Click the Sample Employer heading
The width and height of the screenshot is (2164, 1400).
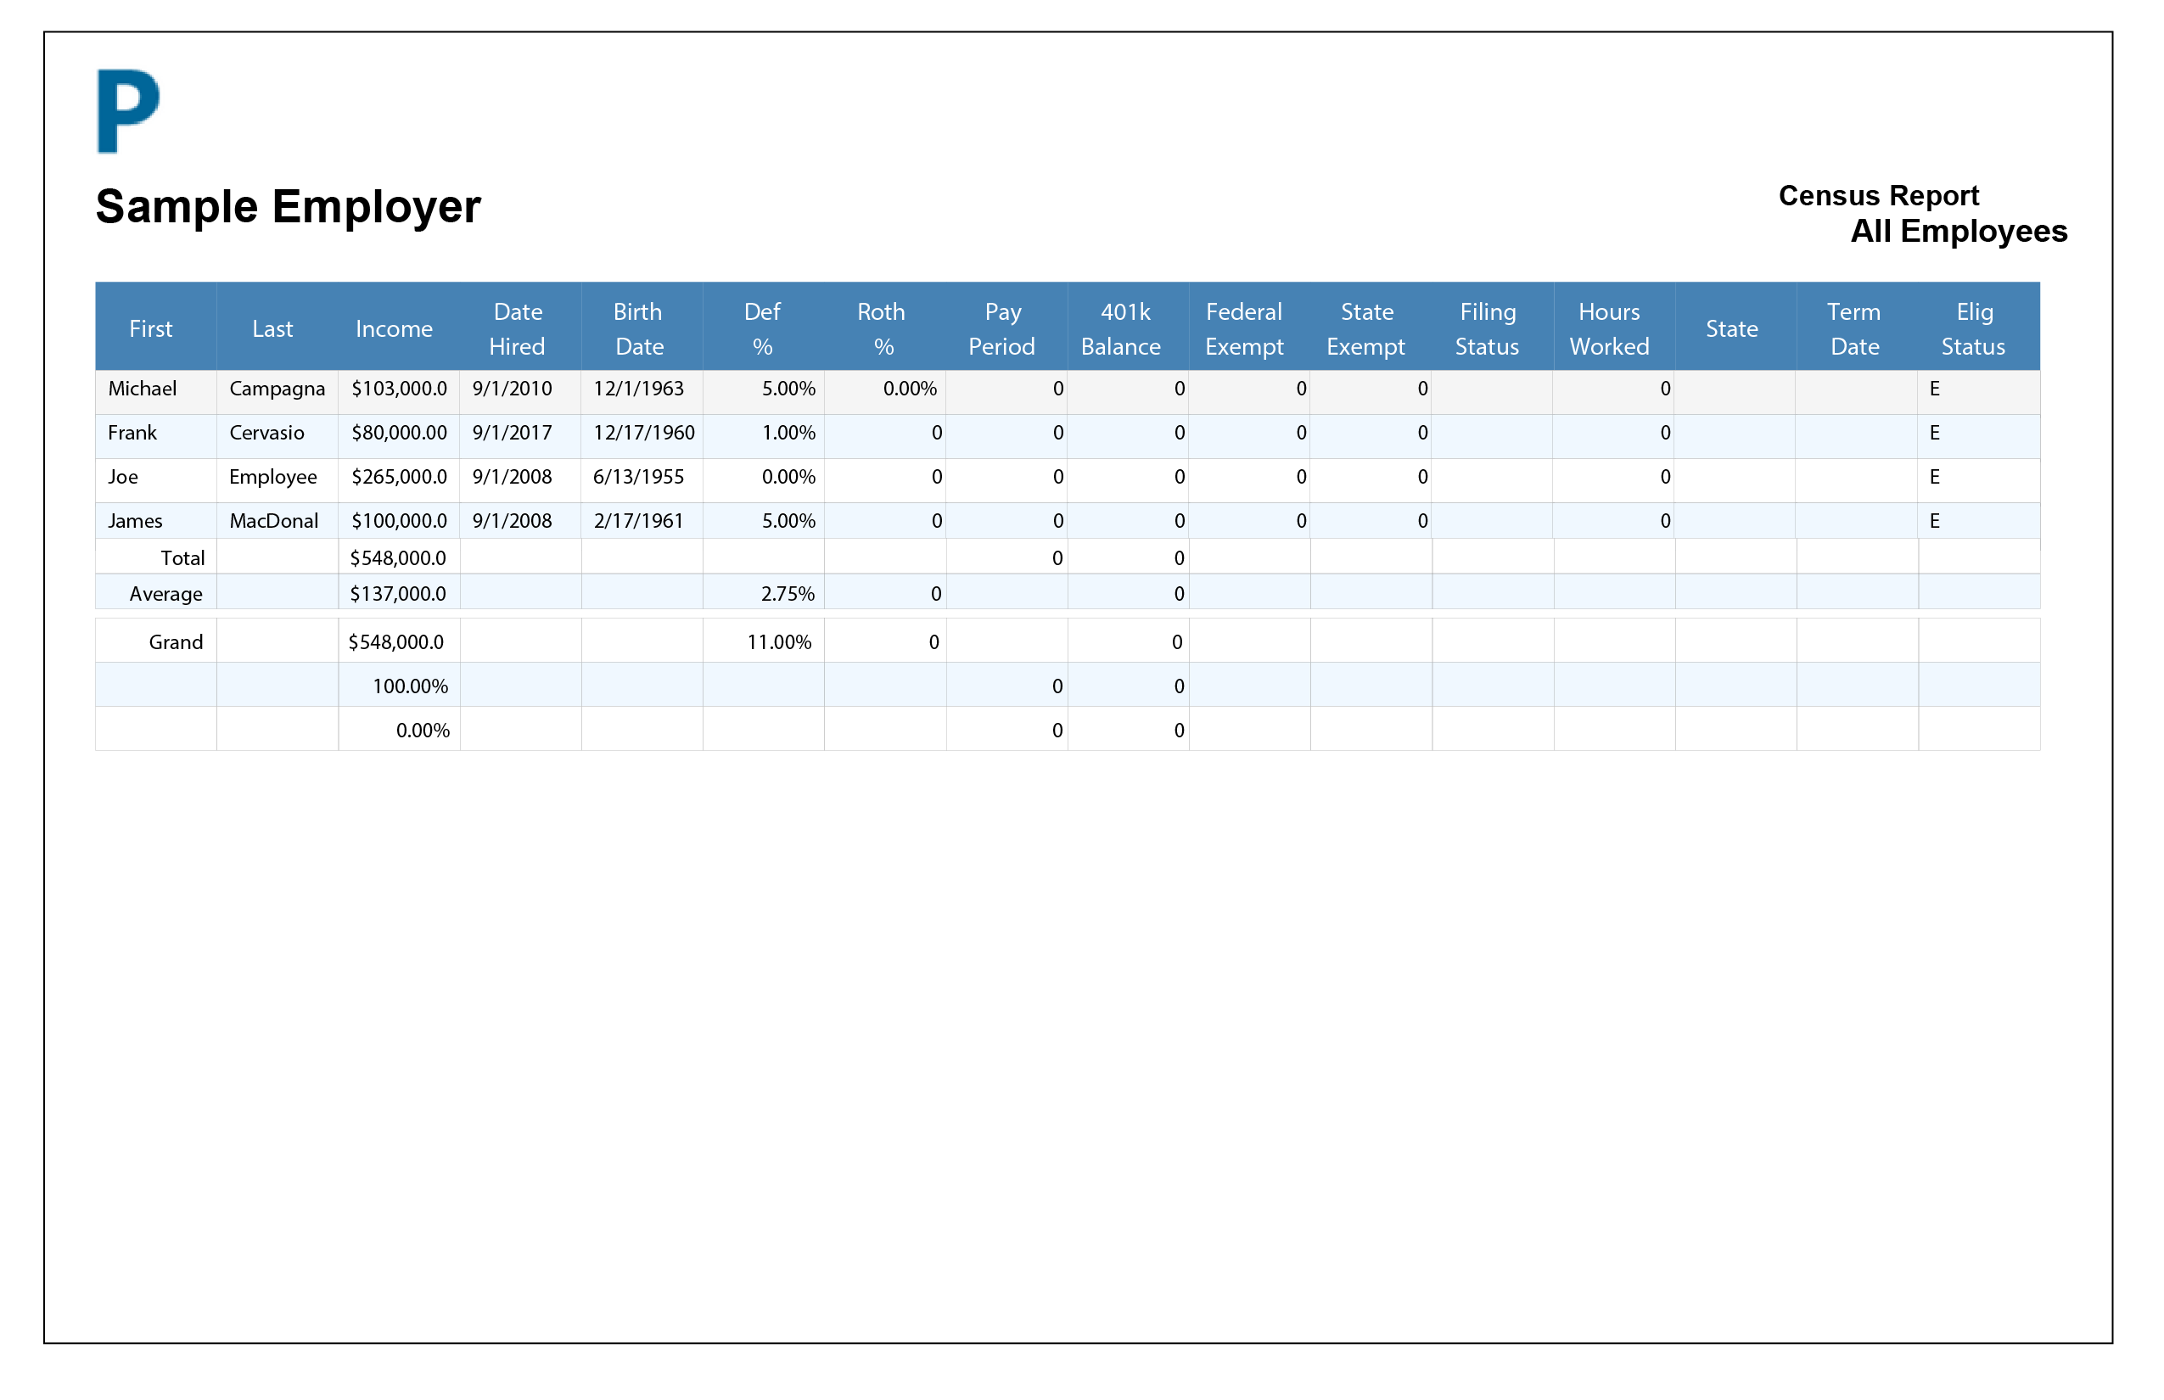(x=288, y=206)
